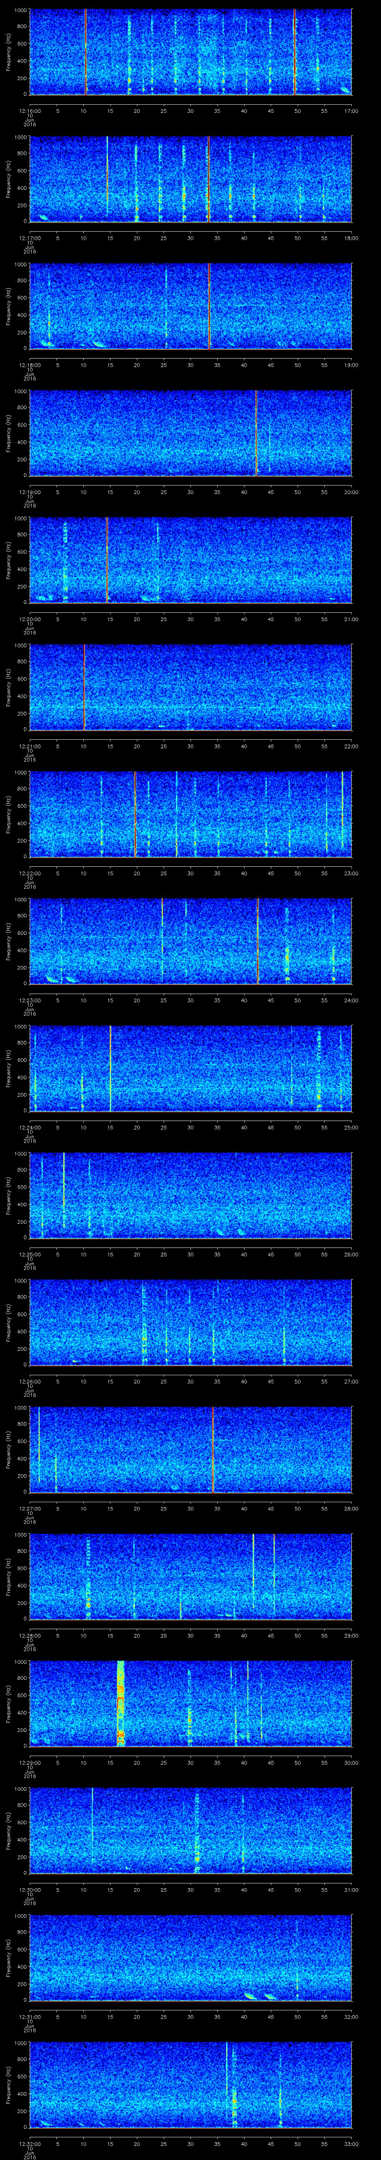Click the '17:00' end time label
Viewport: 381px width, 2160px height.
point(351,111)
